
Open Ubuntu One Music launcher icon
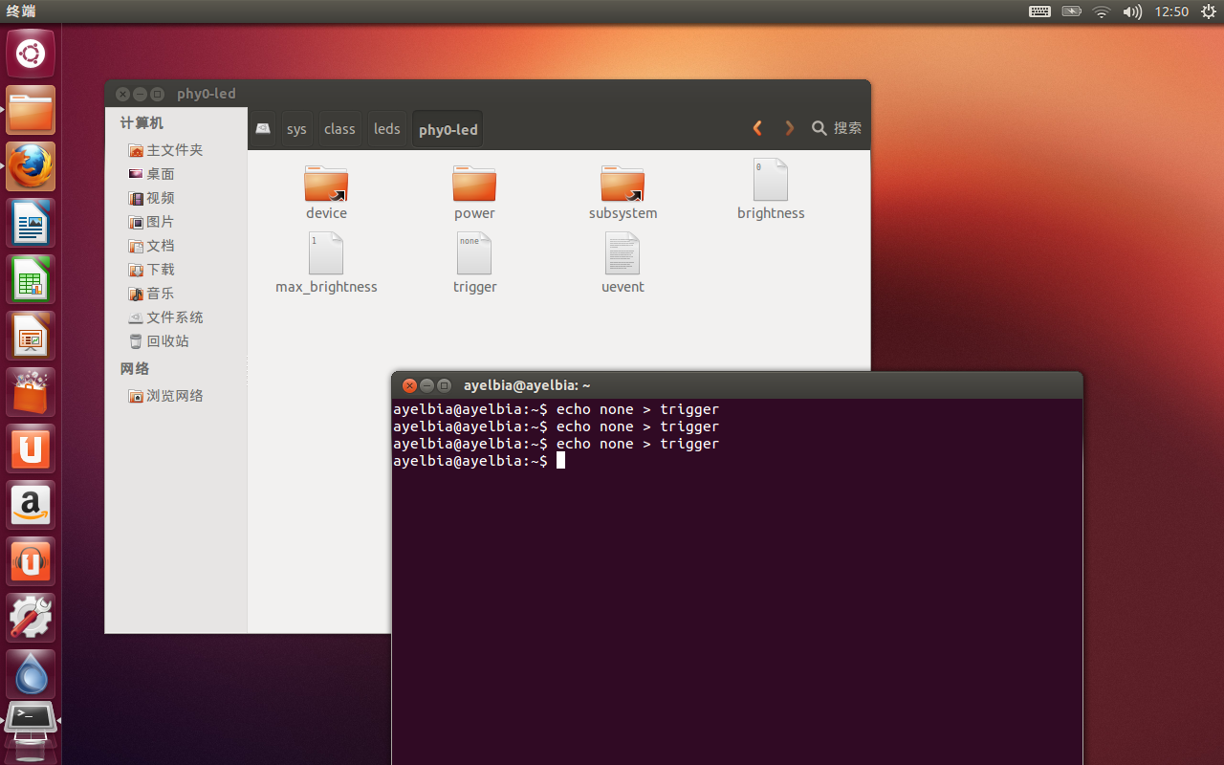[31, 561]
